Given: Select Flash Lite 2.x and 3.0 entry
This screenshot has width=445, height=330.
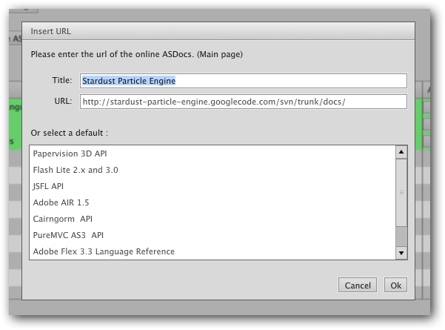Looking at the screenshot, I should (213, 170).
